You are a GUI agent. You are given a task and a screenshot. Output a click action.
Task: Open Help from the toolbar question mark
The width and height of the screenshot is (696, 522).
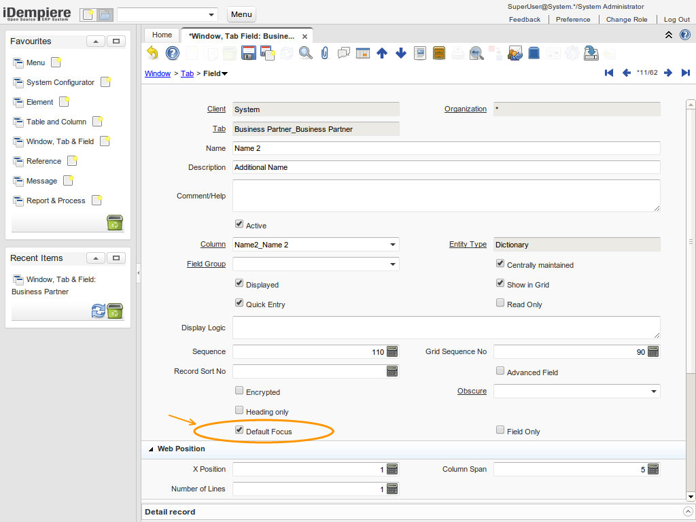(x=173, y=53)
